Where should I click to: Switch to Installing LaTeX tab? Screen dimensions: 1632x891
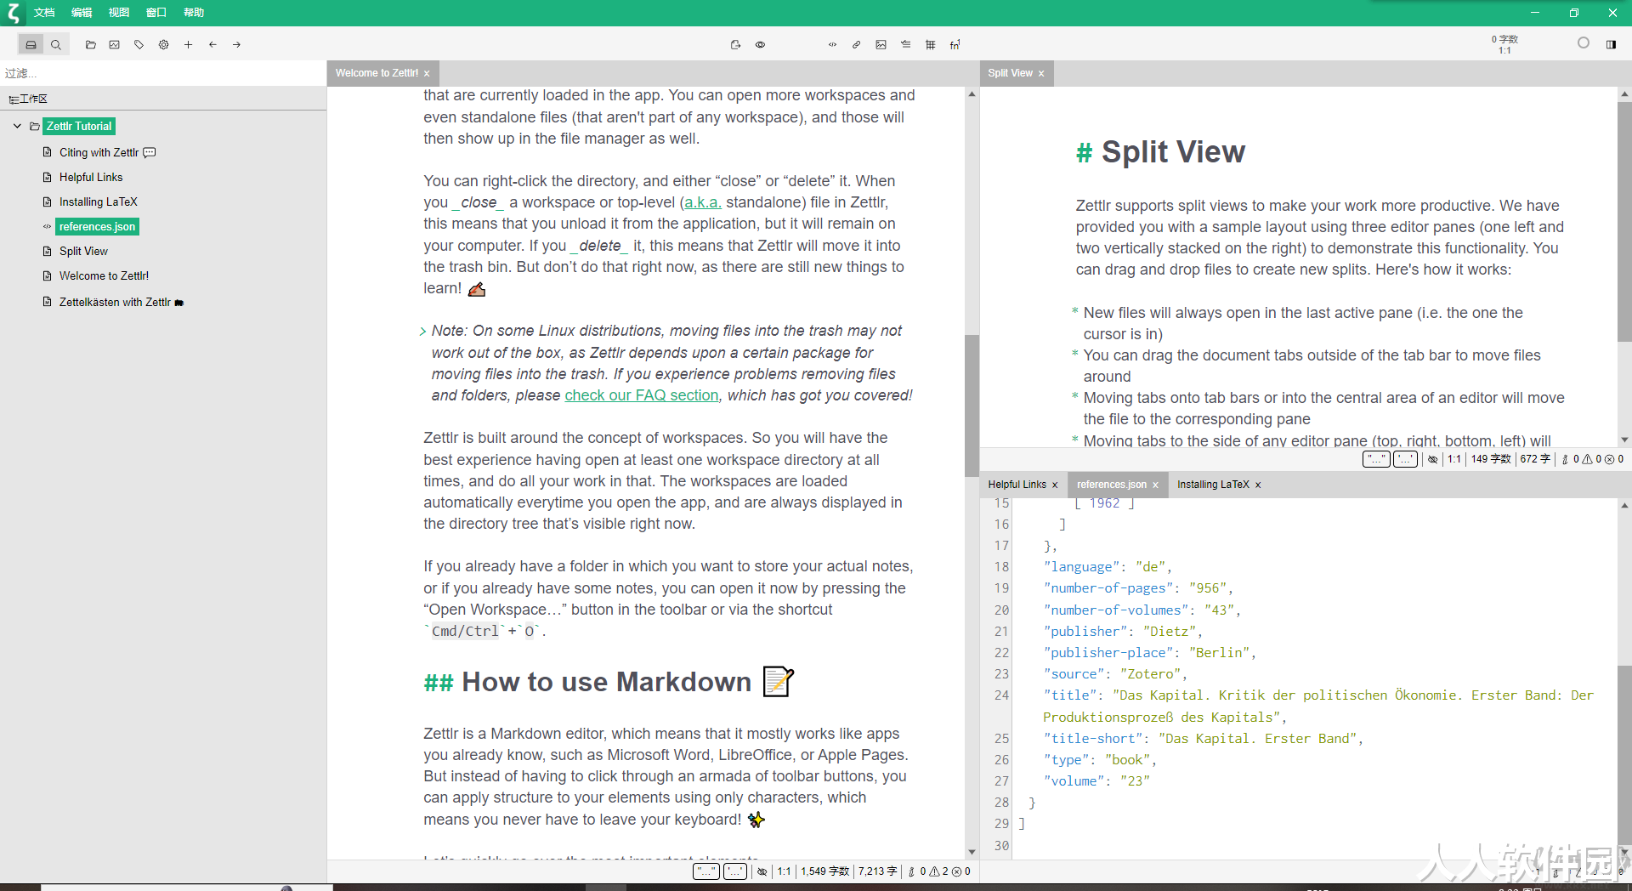pos(1213,485)
